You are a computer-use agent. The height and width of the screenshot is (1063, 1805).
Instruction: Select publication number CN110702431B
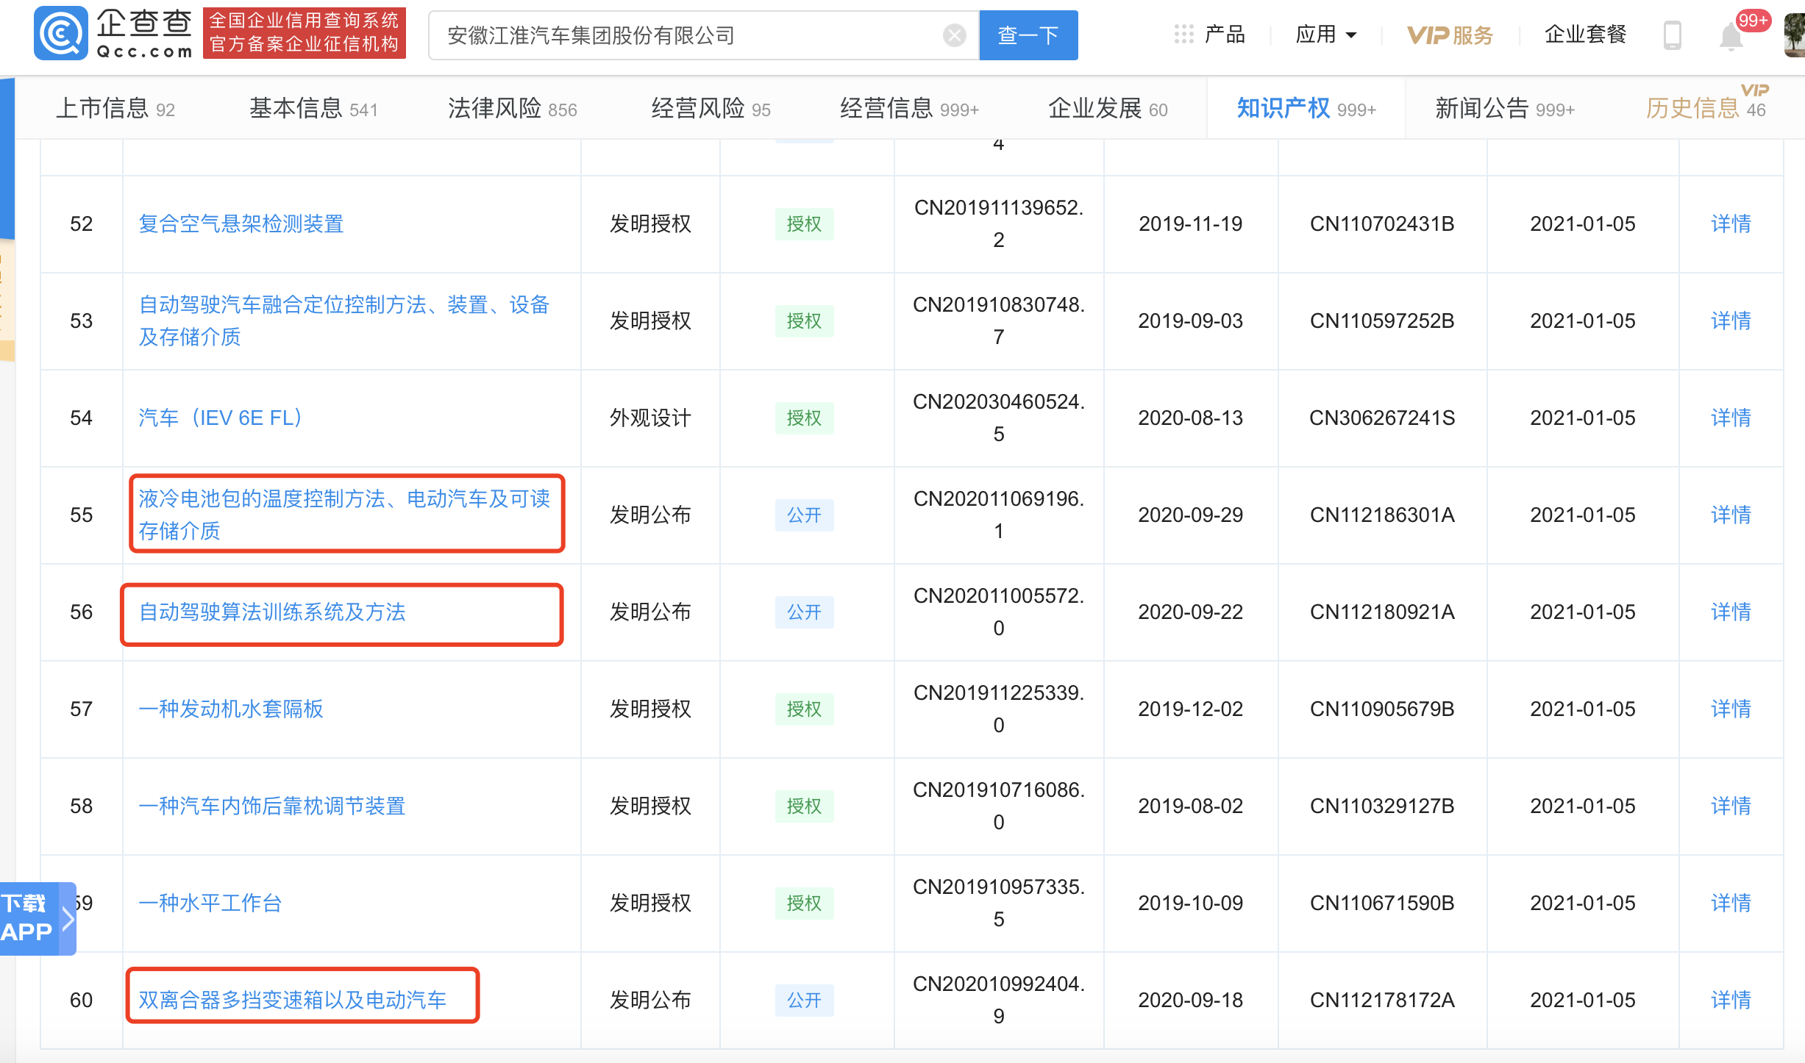pos(1382,223)
